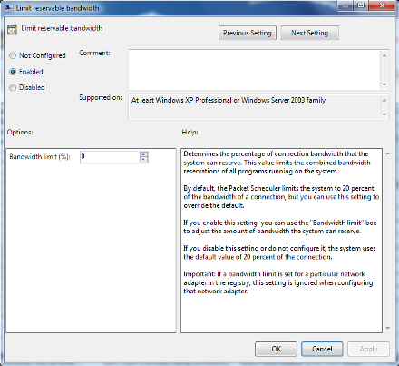Viewport: 399px width, 366px height.
Task: Click Comment box scroll up arrow
Action: click(384, 55)
